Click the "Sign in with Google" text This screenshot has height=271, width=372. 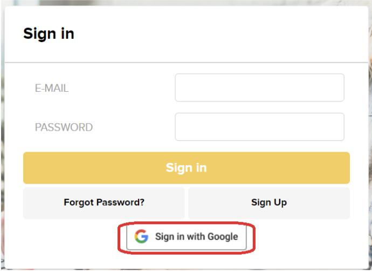click(x=196, y=236)
